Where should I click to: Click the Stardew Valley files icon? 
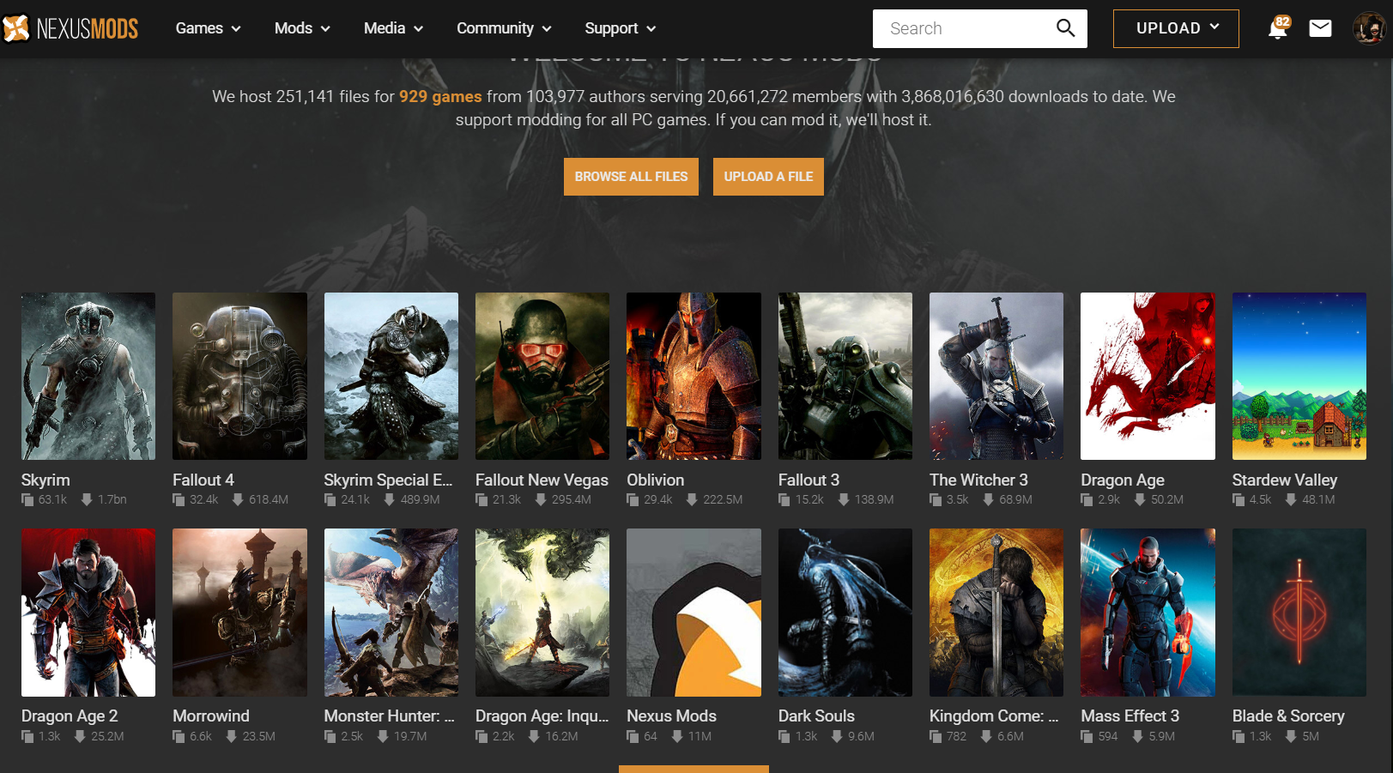coord(1239,499)
